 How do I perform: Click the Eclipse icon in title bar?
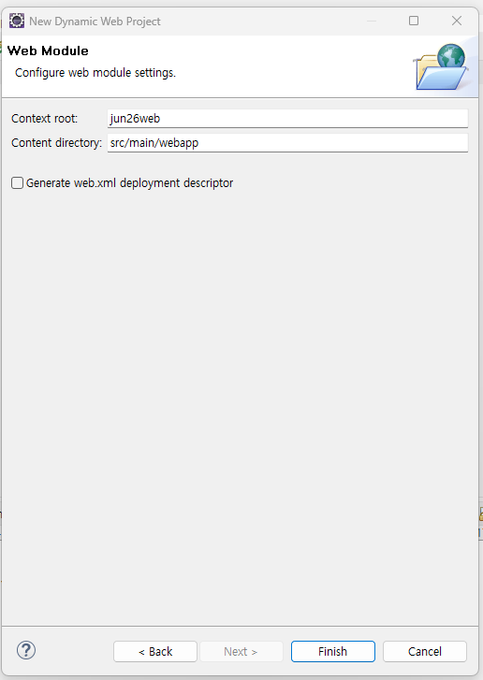coord(17,21)
